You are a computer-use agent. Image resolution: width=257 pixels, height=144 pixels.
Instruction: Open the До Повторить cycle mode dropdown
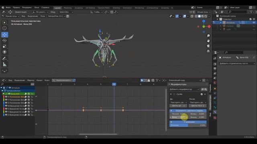[178, 102]
